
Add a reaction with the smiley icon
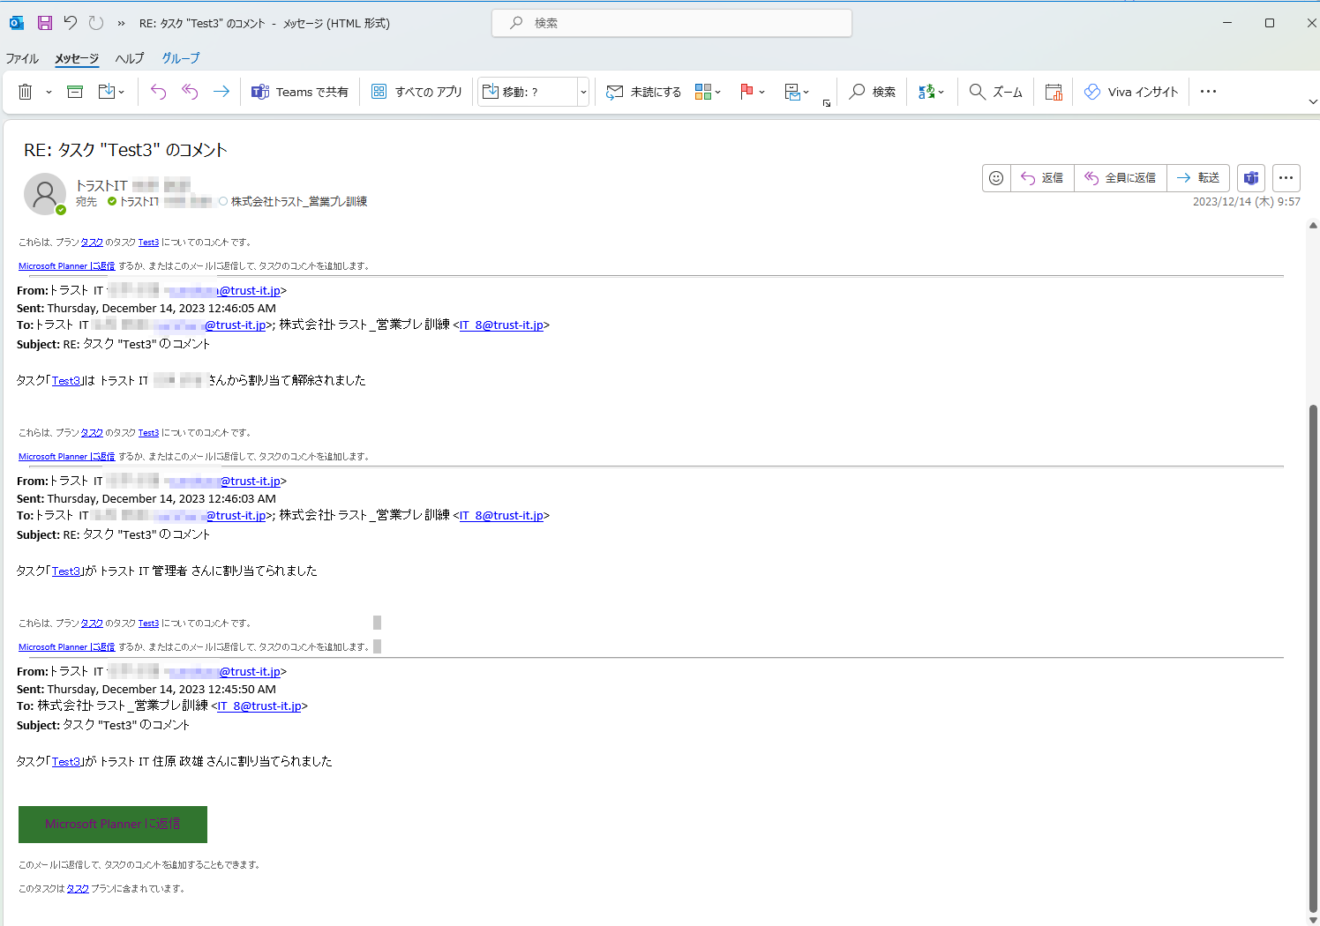[996, 178]
